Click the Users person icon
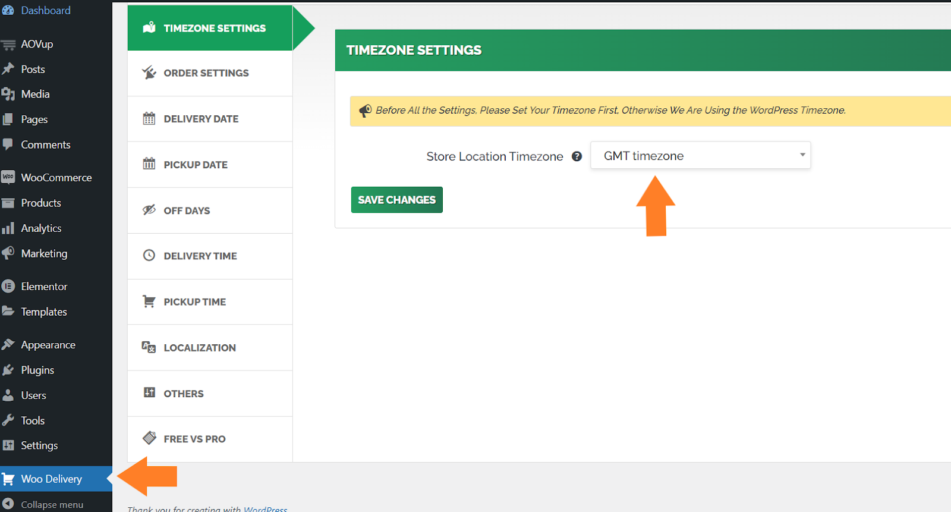Screen dimensions: 951x512 tap(8, 395)
